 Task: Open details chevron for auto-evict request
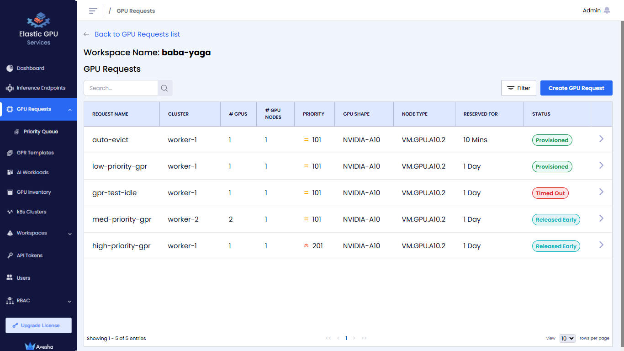(601, 139)
